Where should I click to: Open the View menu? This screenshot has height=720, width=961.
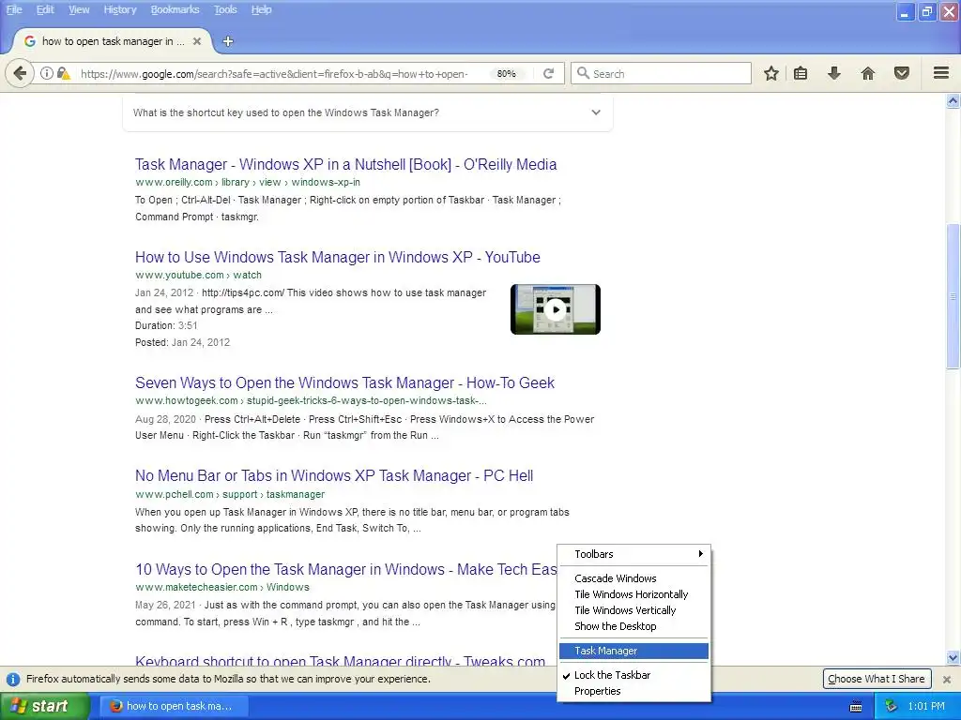pos(79,9)
